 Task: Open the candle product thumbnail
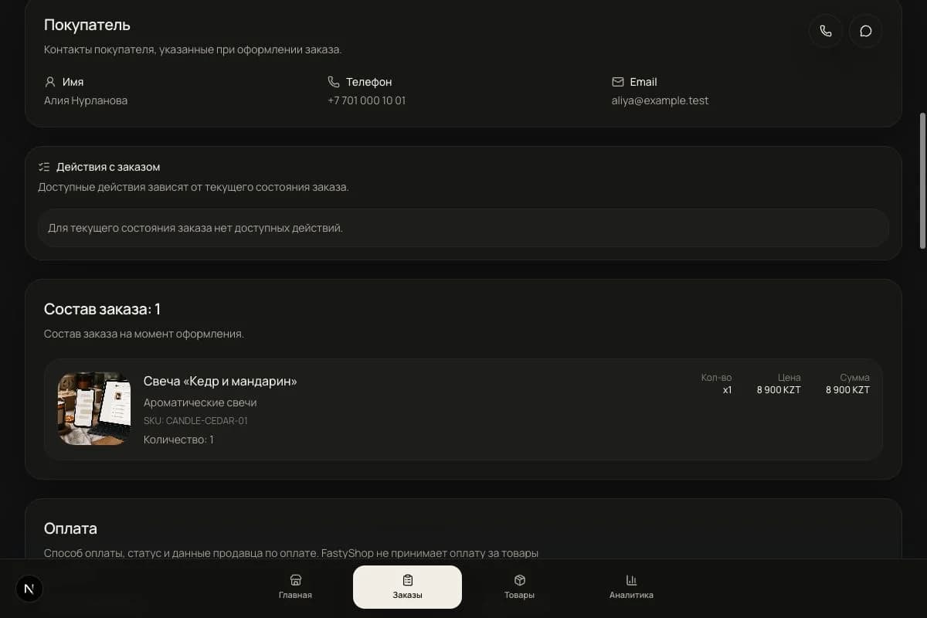tap(94, 409)
